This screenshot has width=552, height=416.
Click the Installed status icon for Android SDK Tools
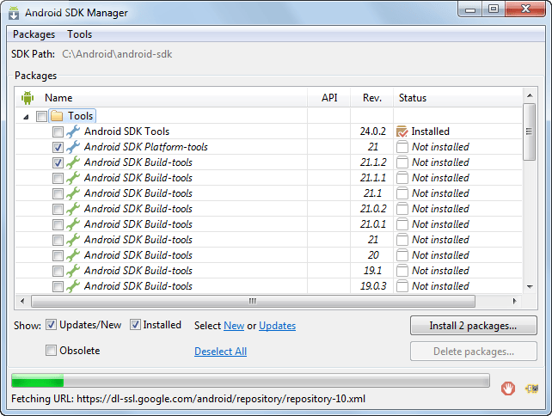pos(402,132)
